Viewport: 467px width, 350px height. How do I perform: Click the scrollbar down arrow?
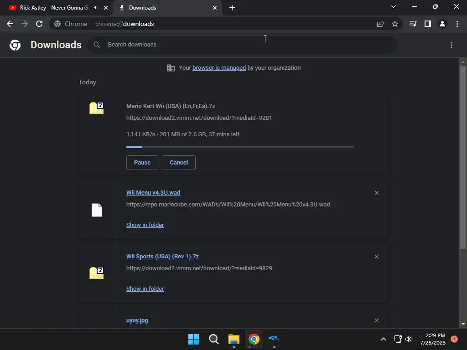point(463,324)
